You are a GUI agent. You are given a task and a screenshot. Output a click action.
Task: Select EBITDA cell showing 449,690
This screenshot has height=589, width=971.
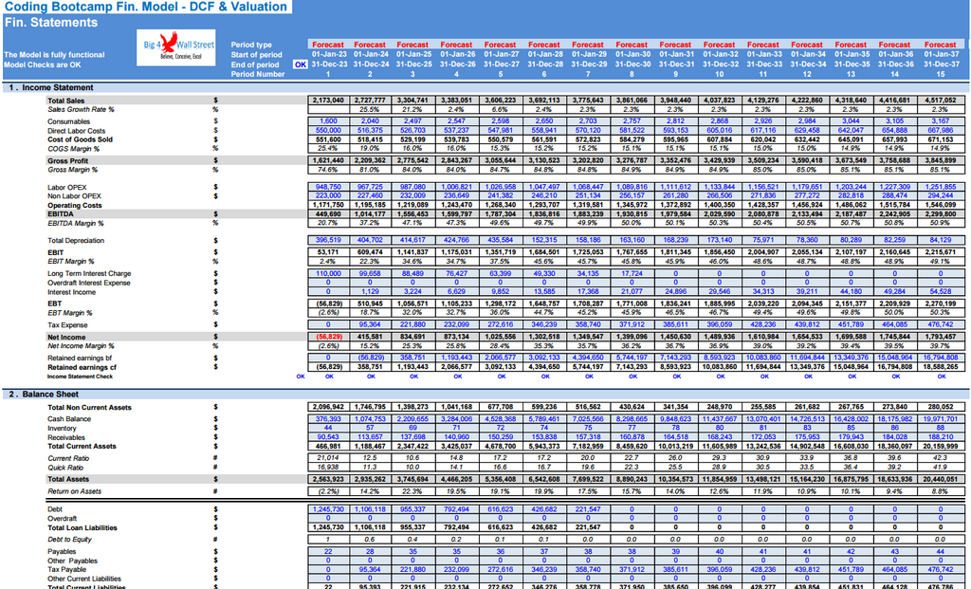click(328, 213)
